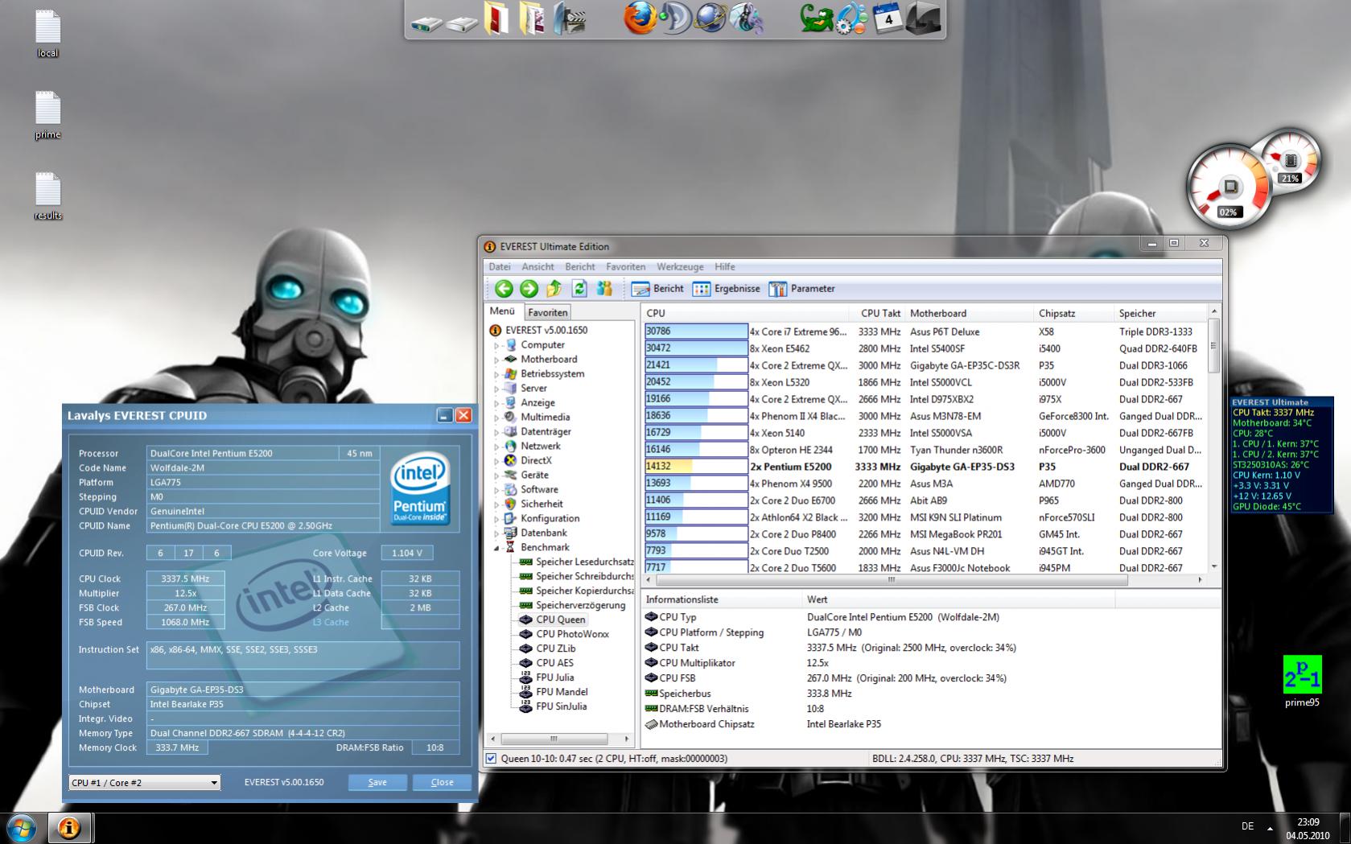Image resolution: width=1351 pixels, height=844 pixels.
Task: Select the CPU AES benchmark
Action: [546, 663]
